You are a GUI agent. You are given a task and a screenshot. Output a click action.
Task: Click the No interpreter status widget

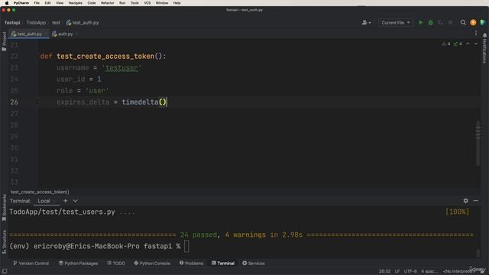pyautogui.click(x=458, y=271)
